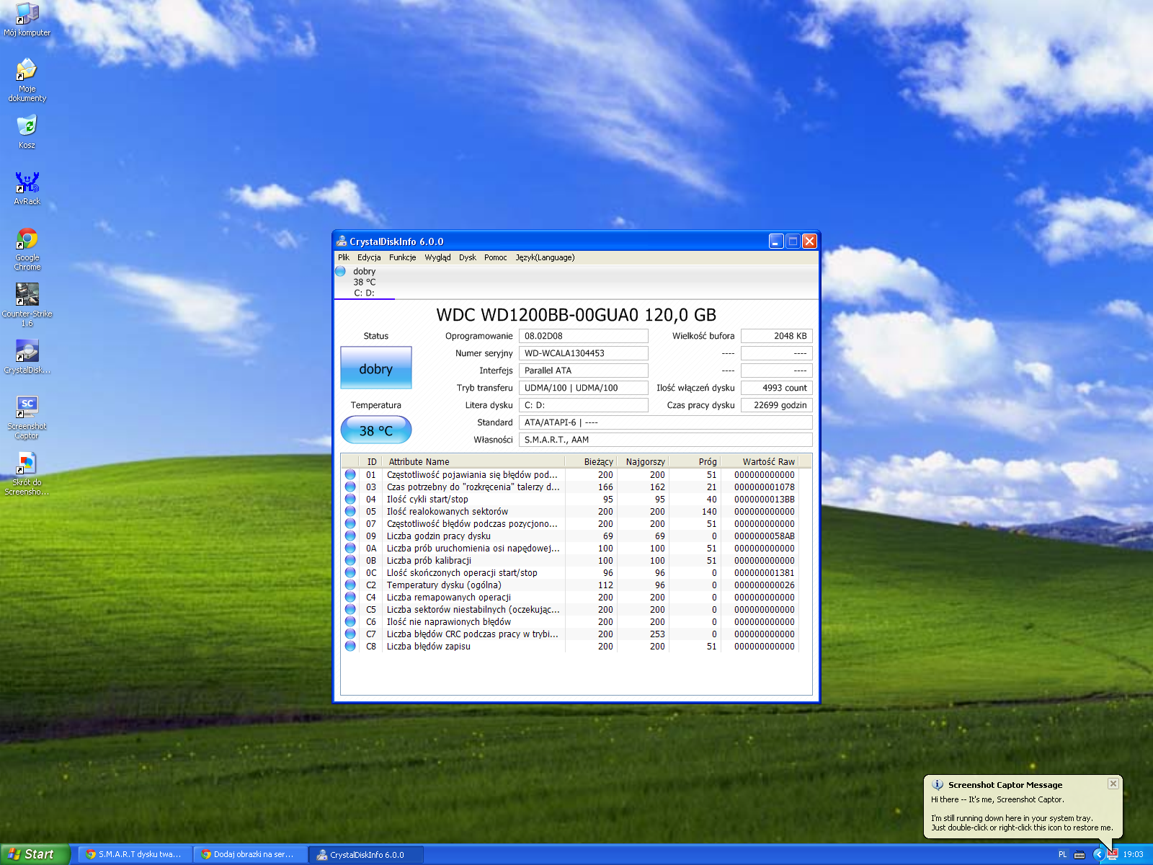Screen dimensions: 1153x865
Task: Open the Funkcje menu
Action: pyautogui.click(x=402, y=257)
